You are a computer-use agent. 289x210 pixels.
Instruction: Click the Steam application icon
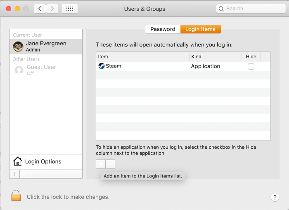(x=102, y=66)
